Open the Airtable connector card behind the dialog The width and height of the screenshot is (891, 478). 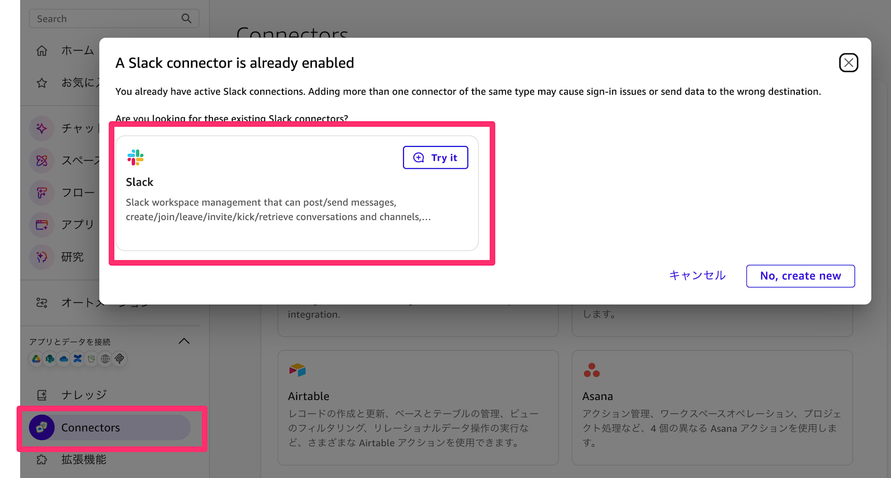click(418, 408)
